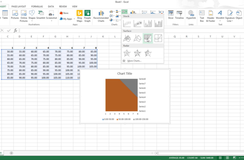Viewport: 244px width, 160px height.
Task: Insert a Text Box
Action: coord(202,16)
